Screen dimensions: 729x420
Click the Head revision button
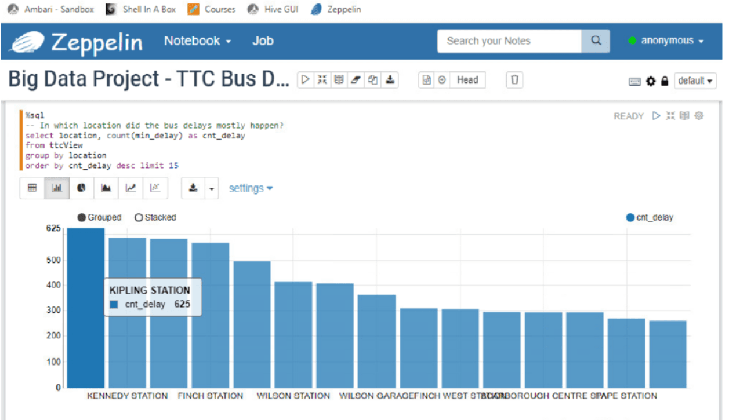click(x=467, y=81)
